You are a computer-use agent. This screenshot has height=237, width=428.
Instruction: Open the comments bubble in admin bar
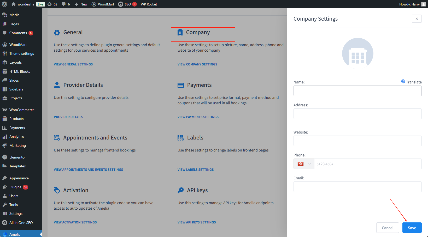point(66,4)
